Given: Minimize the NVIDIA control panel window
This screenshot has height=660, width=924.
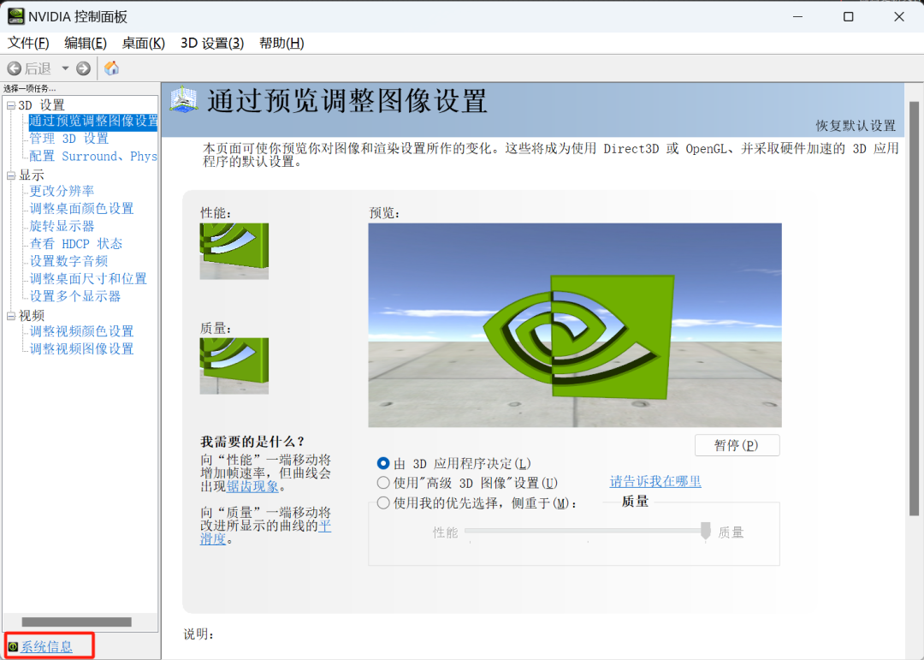Looking at the screenshot, I should click(x=798, y=16).
